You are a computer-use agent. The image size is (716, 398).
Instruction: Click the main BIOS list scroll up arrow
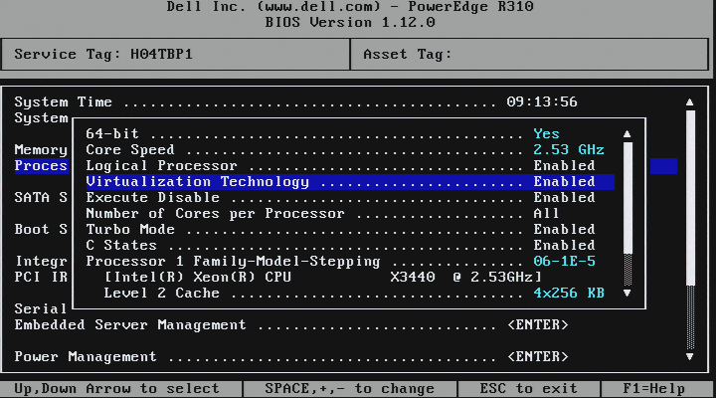(x=690, y=101)
